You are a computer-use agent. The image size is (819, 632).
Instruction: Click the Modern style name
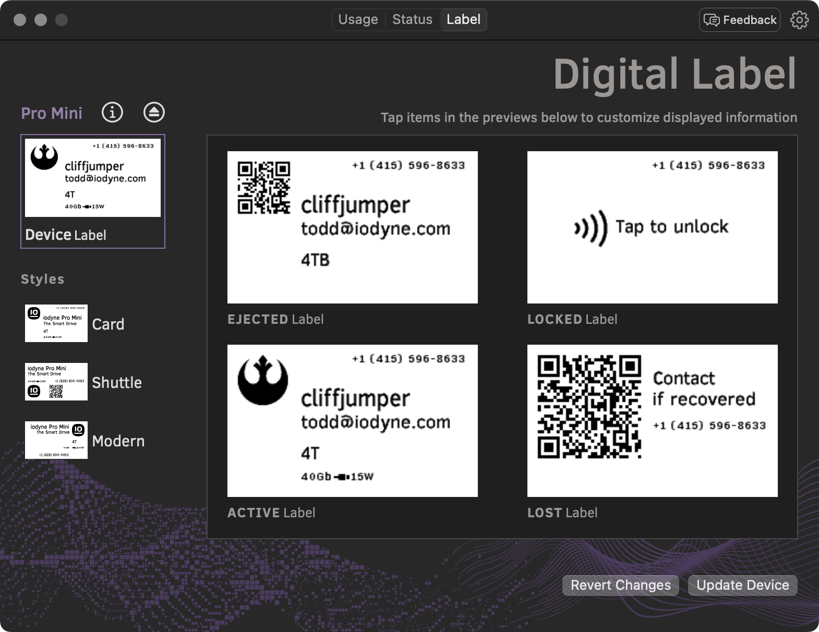118,441
